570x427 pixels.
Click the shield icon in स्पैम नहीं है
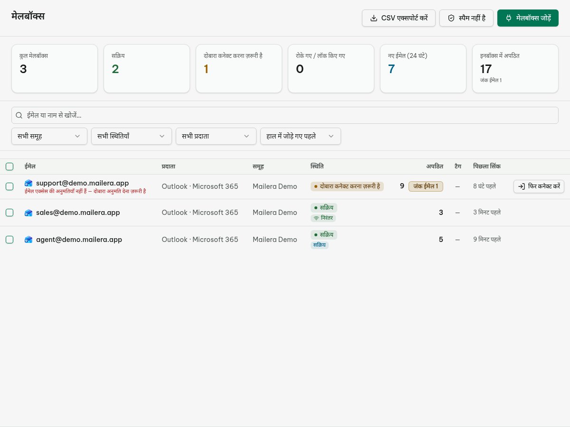click(x=451, y=18)
